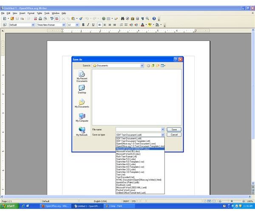Switch to 2.bmp - Paint taskbar item

tap(120, 206)
